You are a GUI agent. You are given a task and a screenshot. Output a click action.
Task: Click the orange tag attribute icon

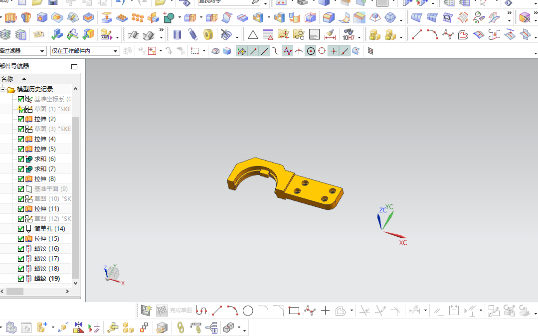(x=39, y=35)
